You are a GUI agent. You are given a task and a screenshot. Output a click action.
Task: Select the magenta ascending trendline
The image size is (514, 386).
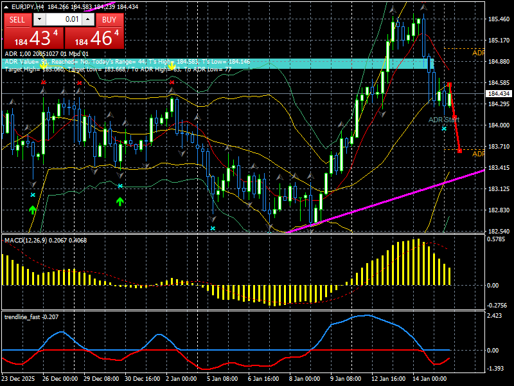pos(387,201)
